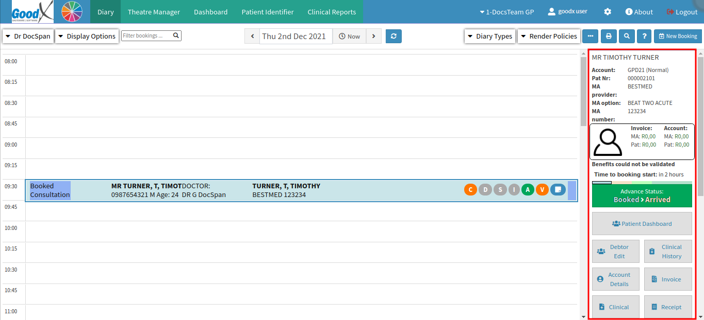The height and width of the screenshot is (320, 704).
Task: Click the Filter bookings input field
Action: point(147,35)
